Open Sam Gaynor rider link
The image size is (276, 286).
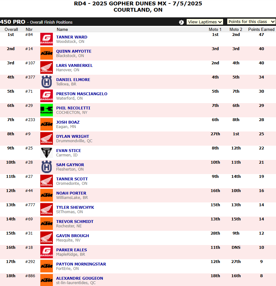[x=70, y=165]
